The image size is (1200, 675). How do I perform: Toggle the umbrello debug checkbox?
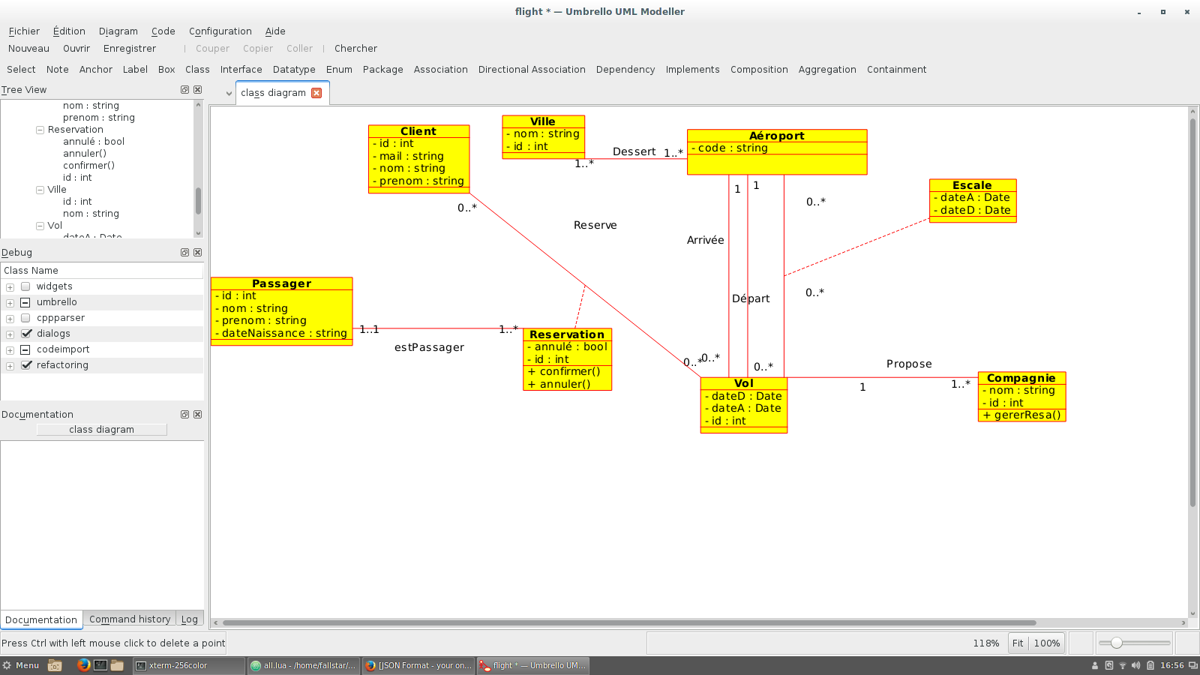(26, 302)
